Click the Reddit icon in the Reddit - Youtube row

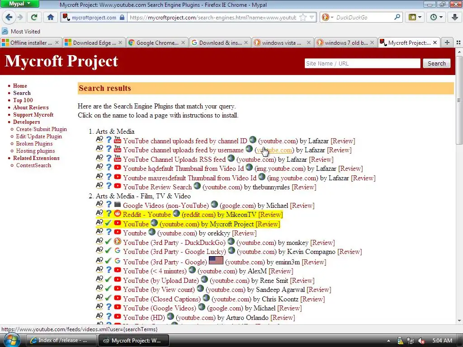[x=118, y=214]
